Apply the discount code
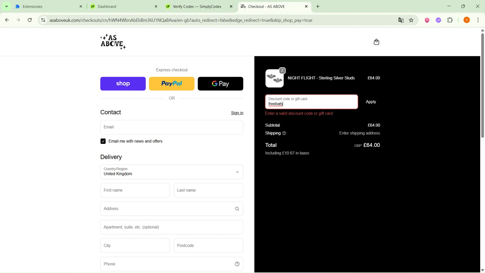This screenshot has height=273, width=485. click(x=371, y=102)
